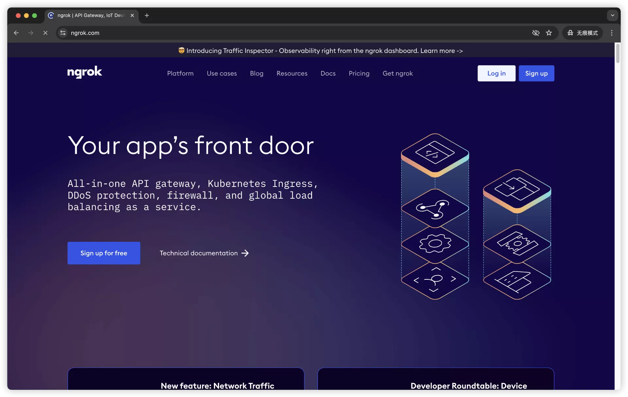
Task: Stop loading the page with the X button
Action: (45, 33)
